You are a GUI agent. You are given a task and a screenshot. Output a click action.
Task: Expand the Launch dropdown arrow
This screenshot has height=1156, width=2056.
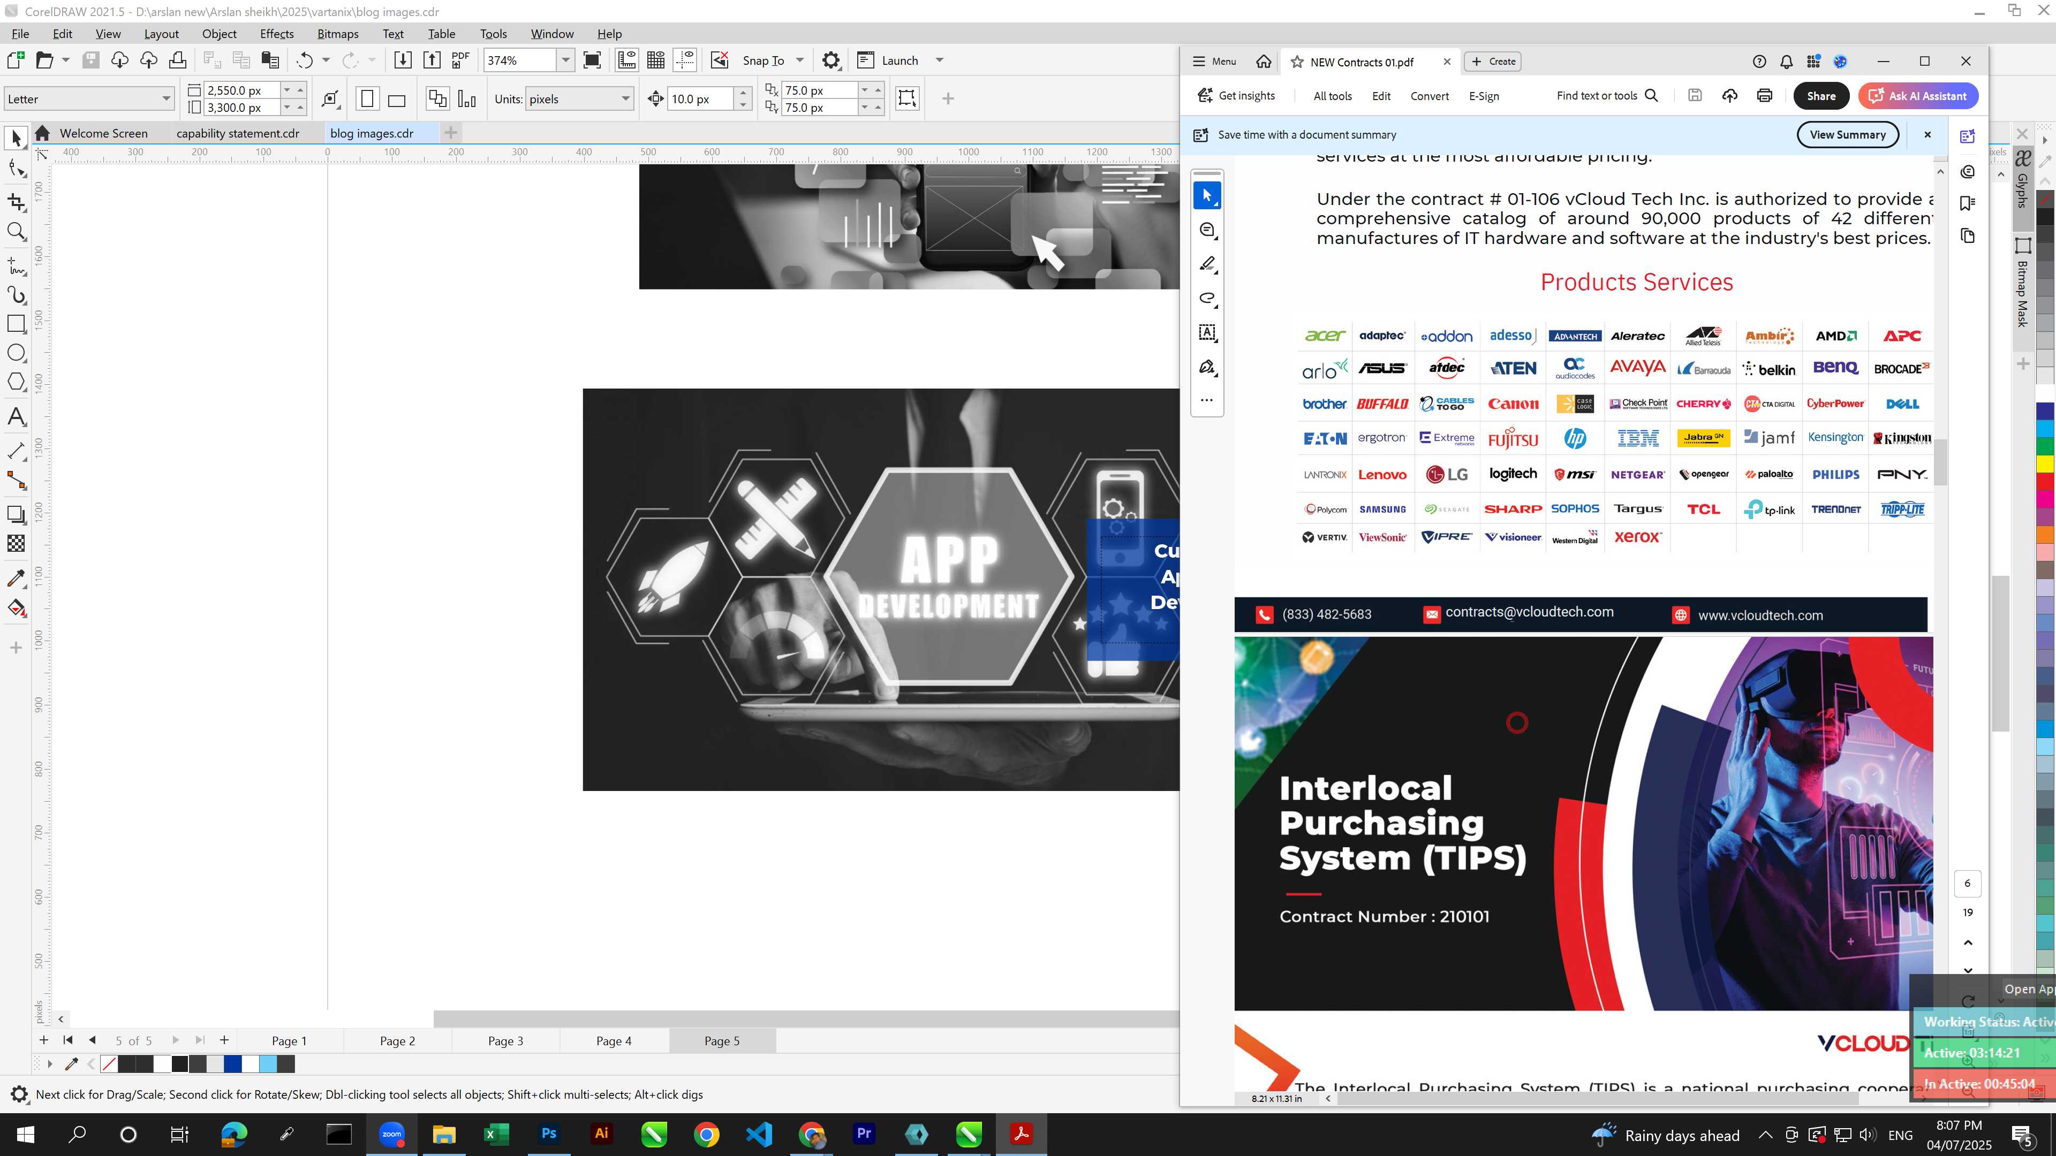940,60
